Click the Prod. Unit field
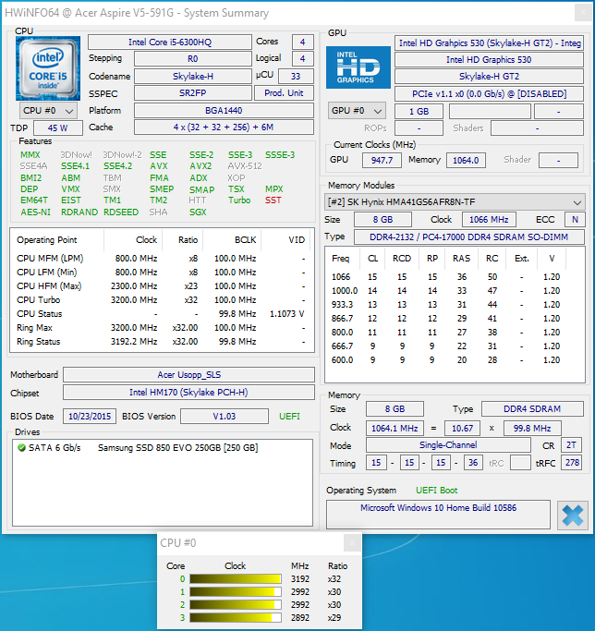Screen dimensions: 595x631 coord(284,93)
